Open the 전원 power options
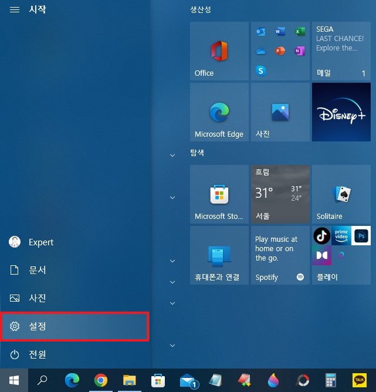Image resolution: width=376 pixels, height=392 pixels. click(75, 354)
